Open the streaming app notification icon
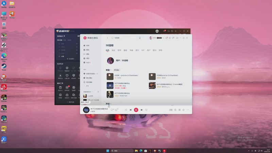 point(164,31)
